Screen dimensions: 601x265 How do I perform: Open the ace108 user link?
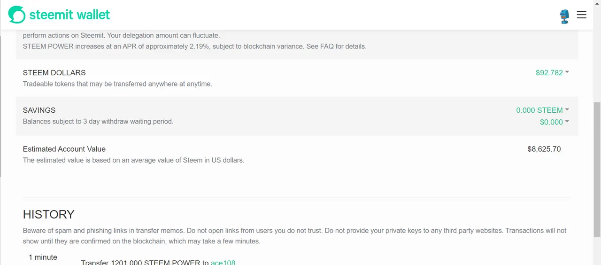[223, 262]
